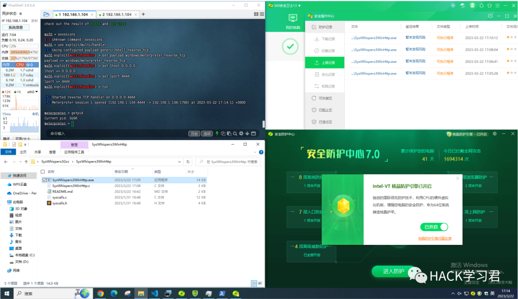Click 进入防护 button
Screen dimensions: 518x299
click(393, 271)
